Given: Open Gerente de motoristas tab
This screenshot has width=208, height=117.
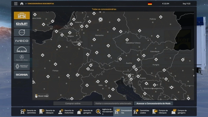Looking at the screenshot, I should [66, 112].
